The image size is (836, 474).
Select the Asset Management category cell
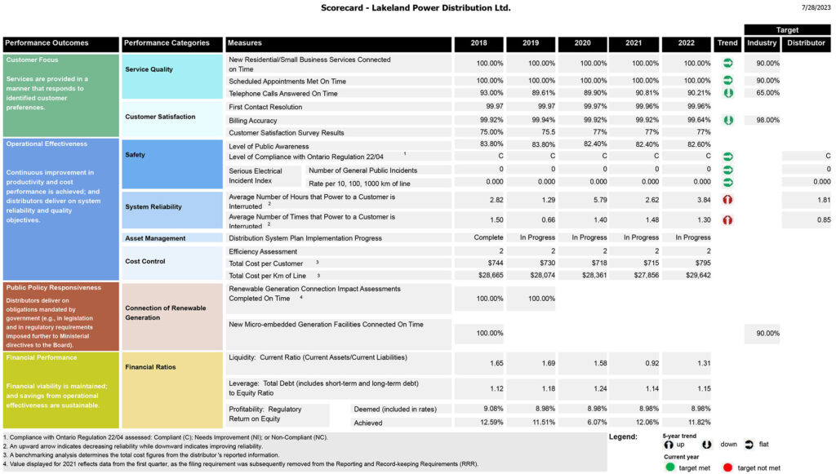point(172,238)
